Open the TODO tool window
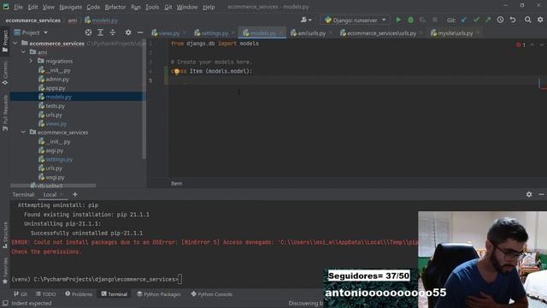Screen dimensions: 547x308 [x=46, y=294]
